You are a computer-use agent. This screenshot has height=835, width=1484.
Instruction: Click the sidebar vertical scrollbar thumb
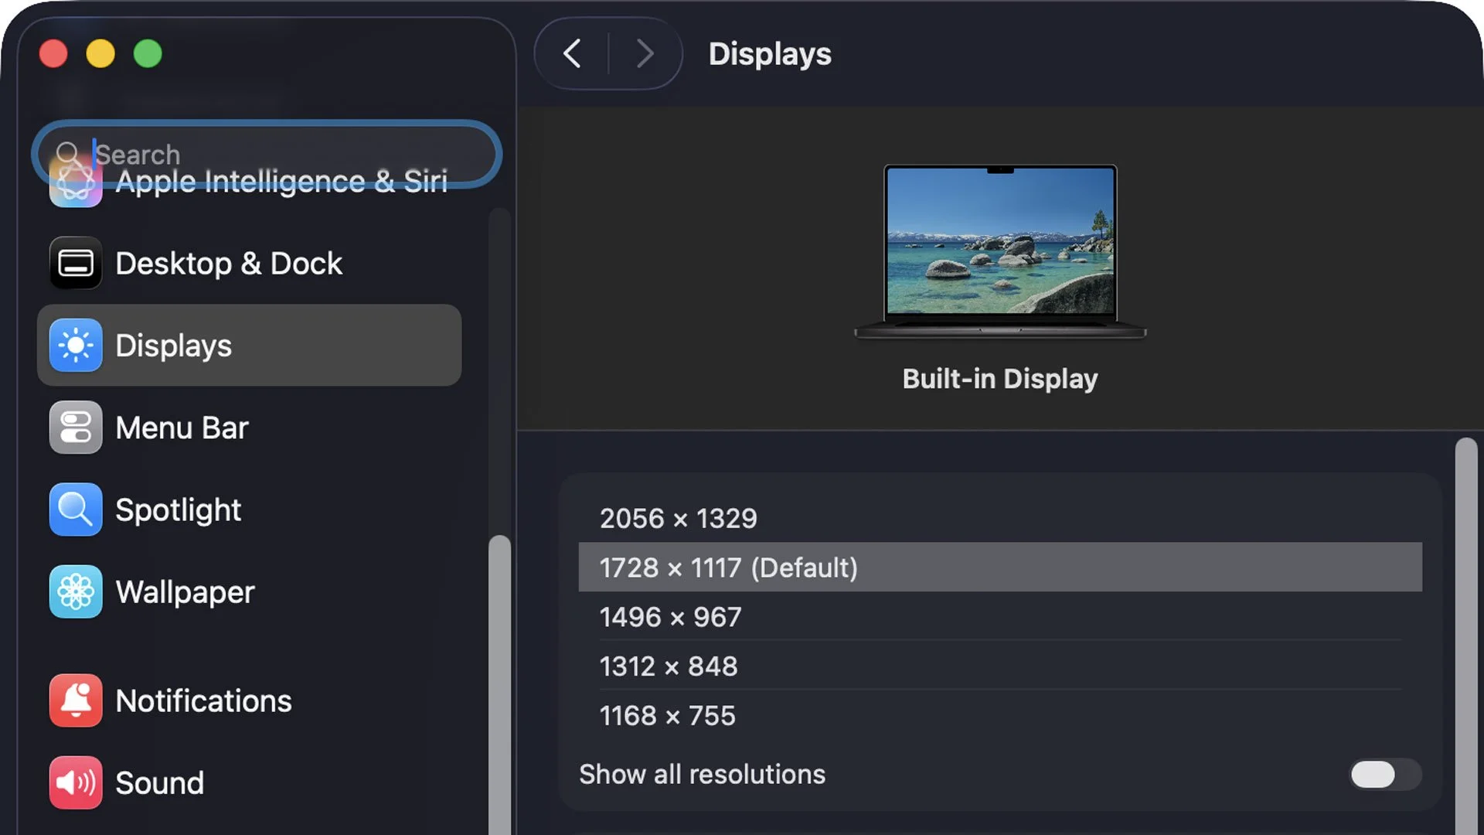(499, 684)
